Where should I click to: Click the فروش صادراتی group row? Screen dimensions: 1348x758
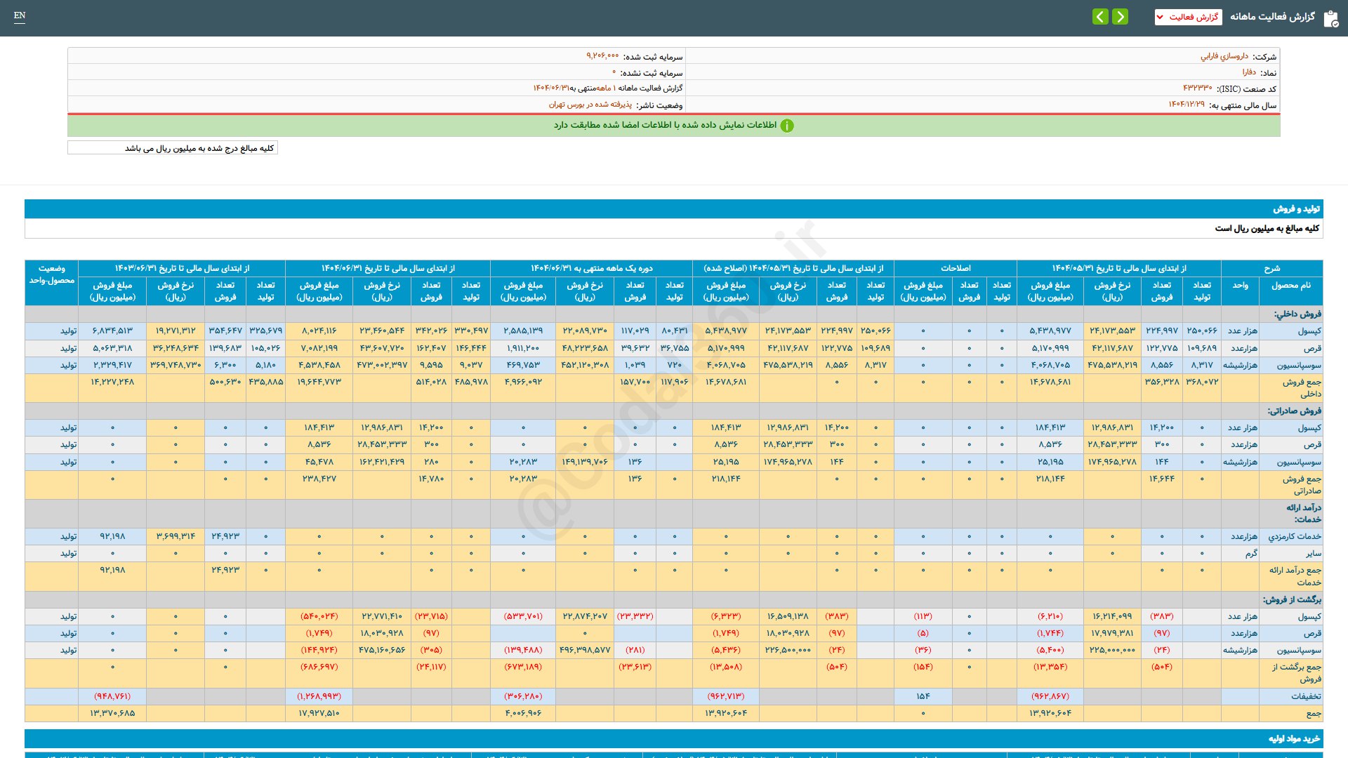click(1293, 411)
